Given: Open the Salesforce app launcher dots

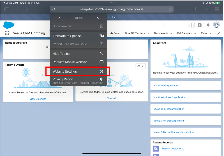Looking at the screenshot, I should click(x=7, y=33).
